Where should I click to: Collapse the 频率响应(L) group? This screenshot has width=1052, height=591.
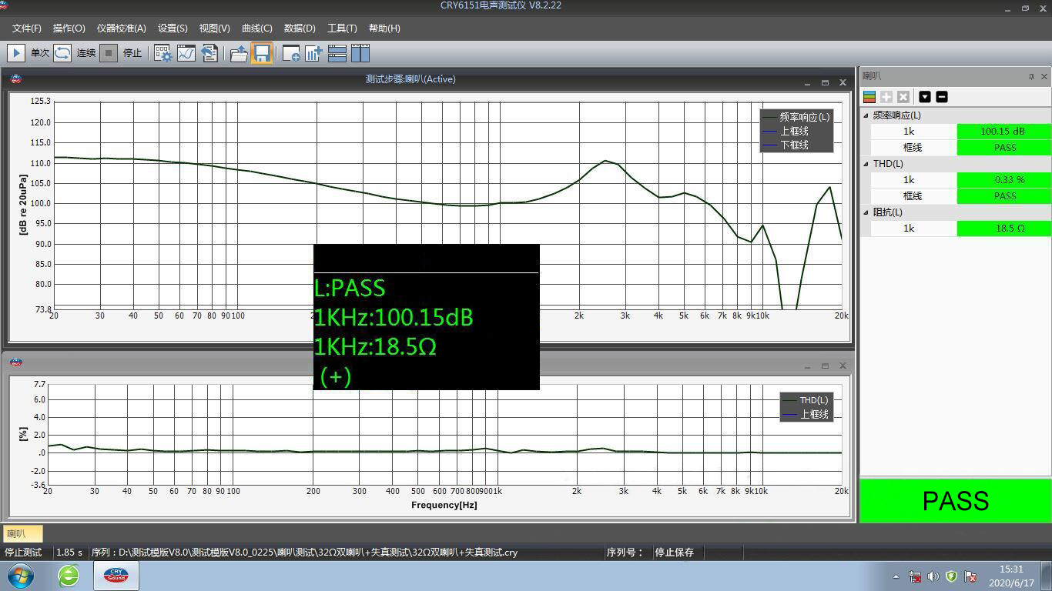tap(866, 115)
